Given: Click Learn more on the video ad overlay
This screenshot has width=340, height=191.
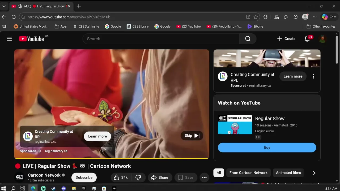Looking at the screenshot, I should tap(97, 136).
